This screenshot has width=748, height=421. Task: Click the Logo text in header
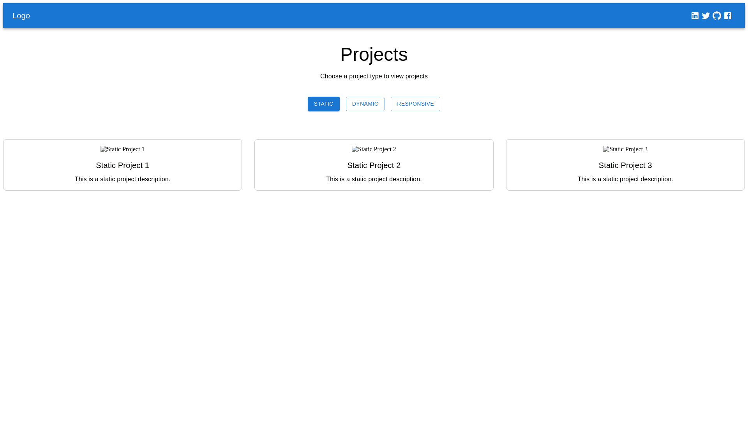pyautogui.click(x=21, y=16)
